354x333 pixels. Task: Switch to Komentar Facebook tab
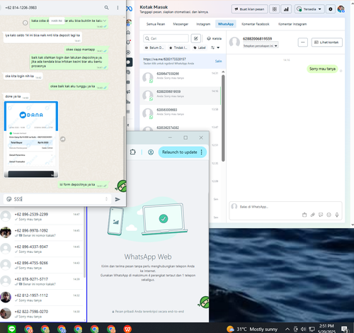point(256,24)
